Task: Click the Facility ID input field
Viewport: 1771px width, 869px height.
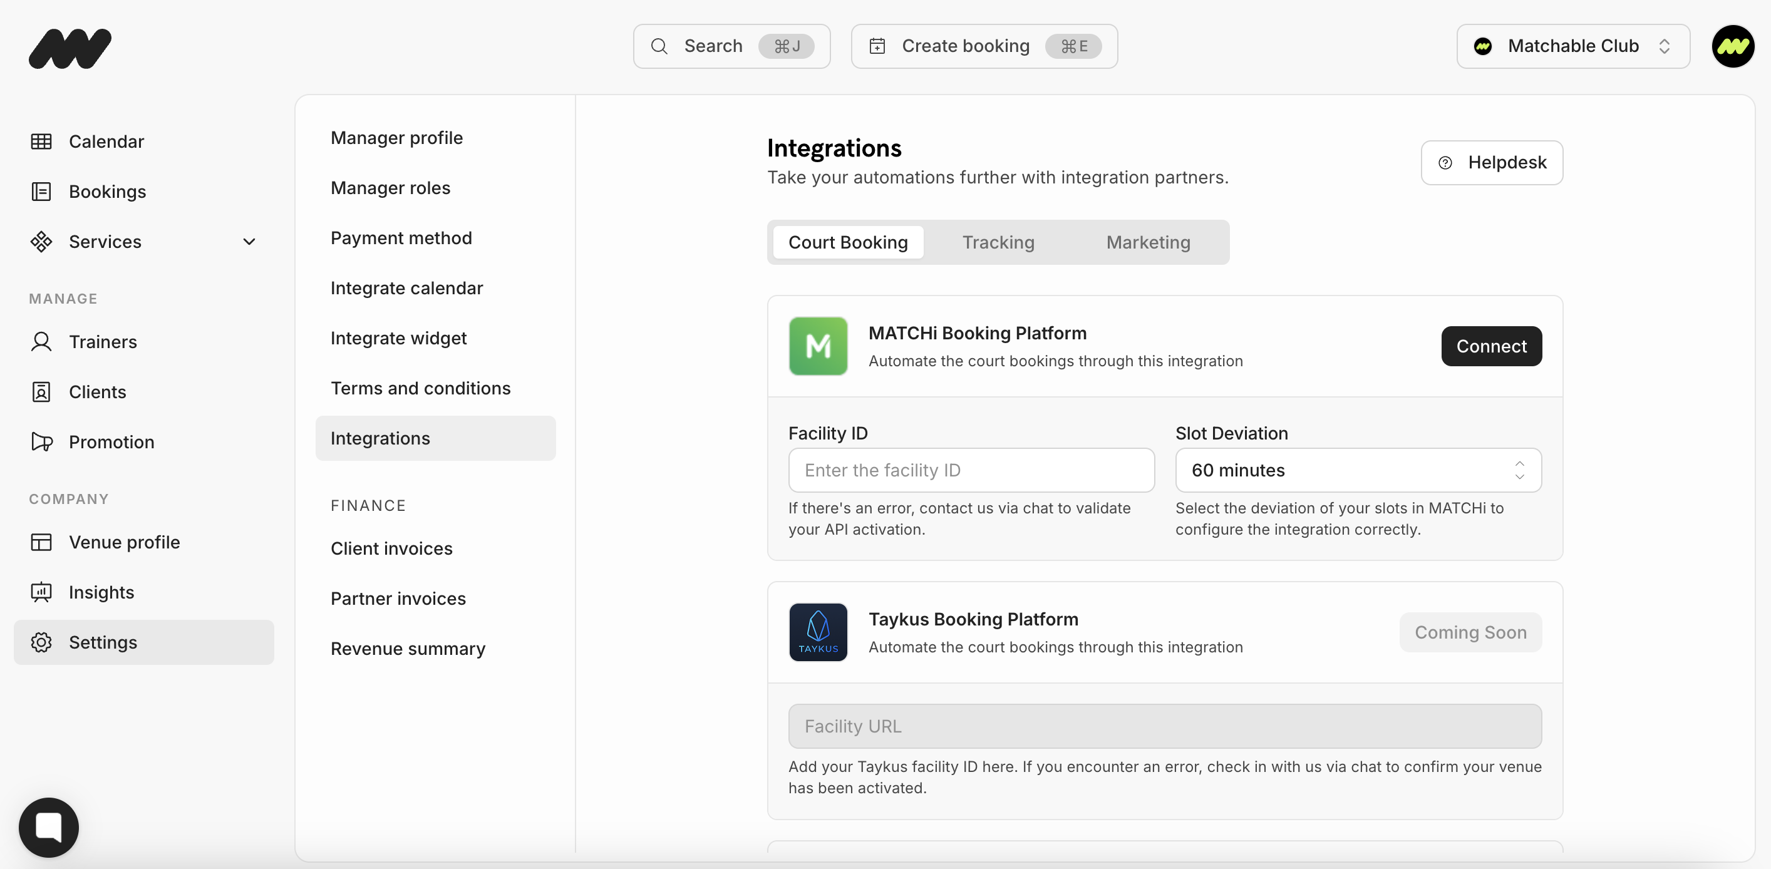Action: tap(971, 470)
